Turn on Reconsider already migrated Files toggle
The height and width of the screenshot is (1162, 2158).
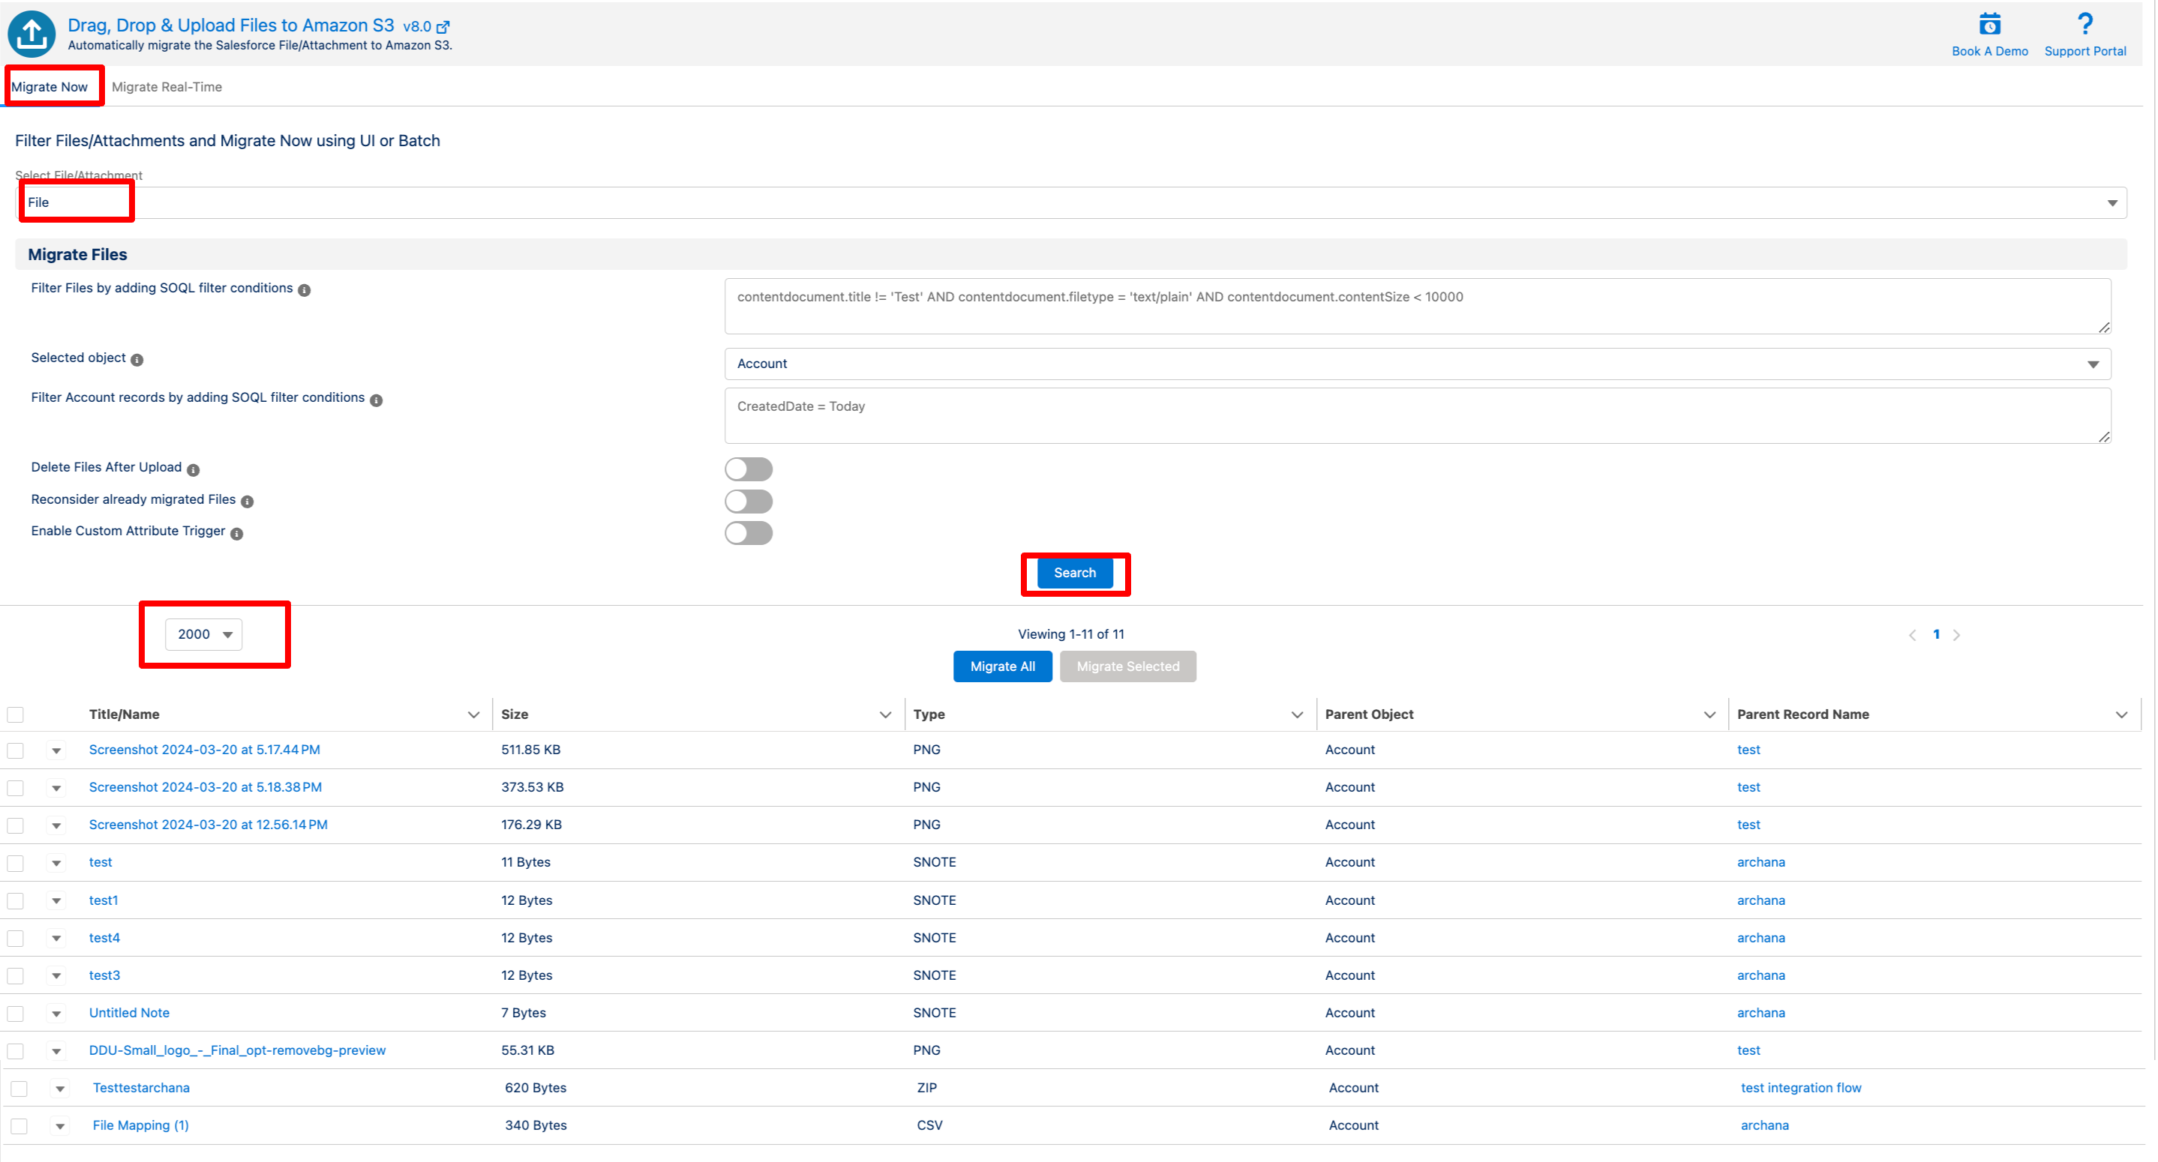[748, 501]
